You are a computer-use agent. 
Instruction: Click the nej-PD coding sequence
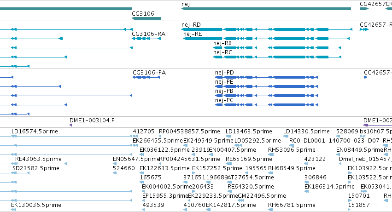266,77
